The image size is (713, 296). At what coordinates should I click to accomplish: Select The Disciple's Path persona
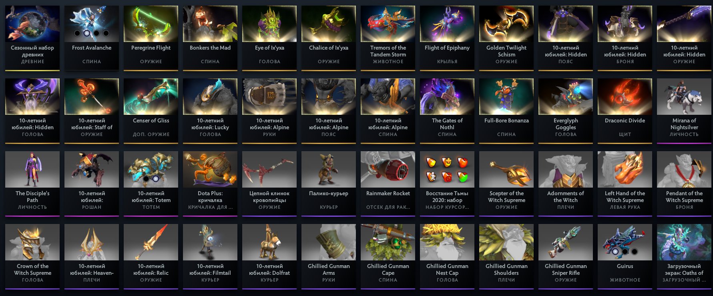[32, 184]
